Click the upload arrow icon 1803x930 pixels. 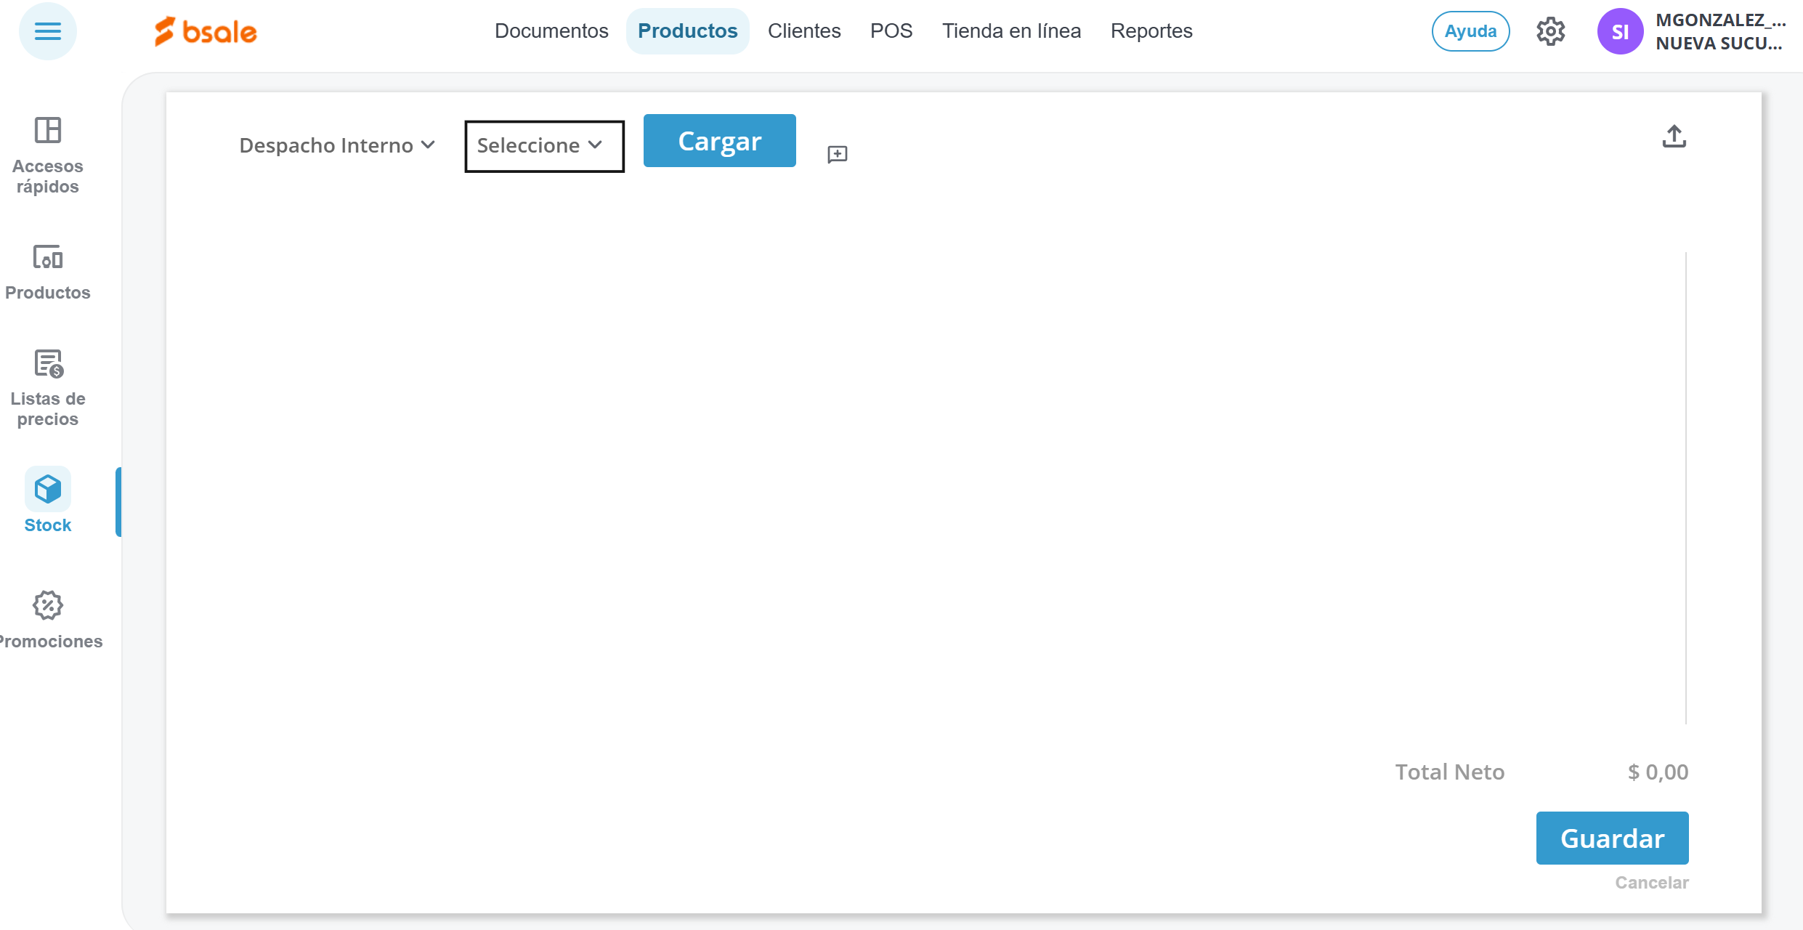pos(1674,136)
